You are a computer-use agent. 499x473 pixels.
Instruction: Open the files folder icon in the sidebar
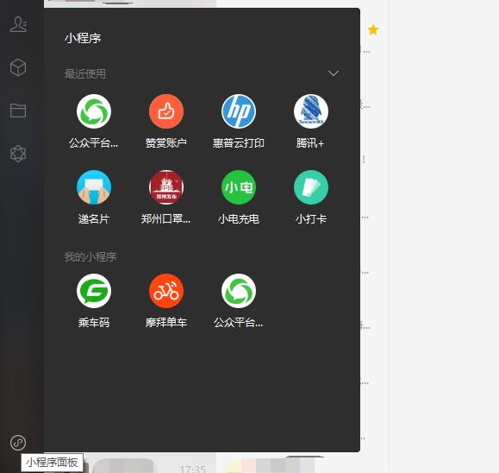pos(18,110)
